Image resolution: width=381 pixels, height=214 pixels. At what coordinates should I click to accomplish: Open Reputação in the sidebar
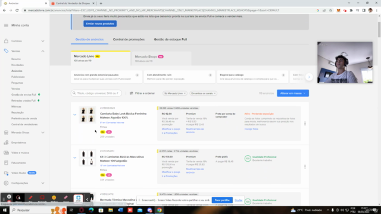(17, 112)
